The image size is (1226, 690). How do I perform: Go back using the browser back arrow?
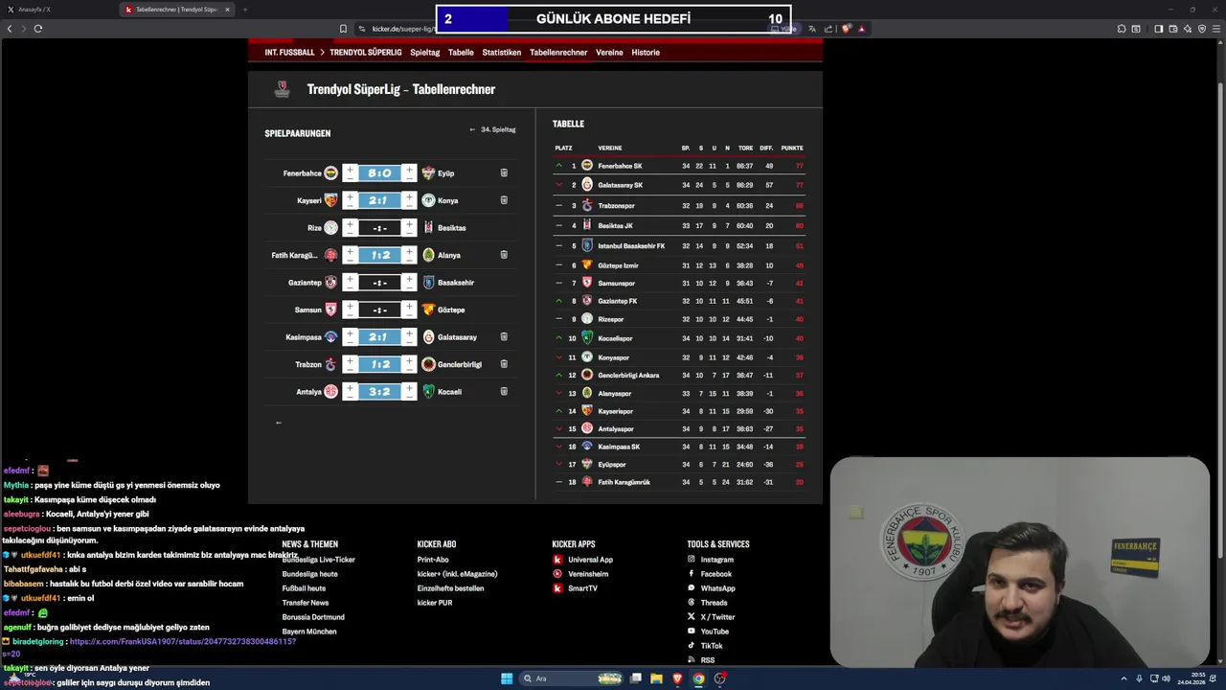pyautogui.click(x=10, y=29)
